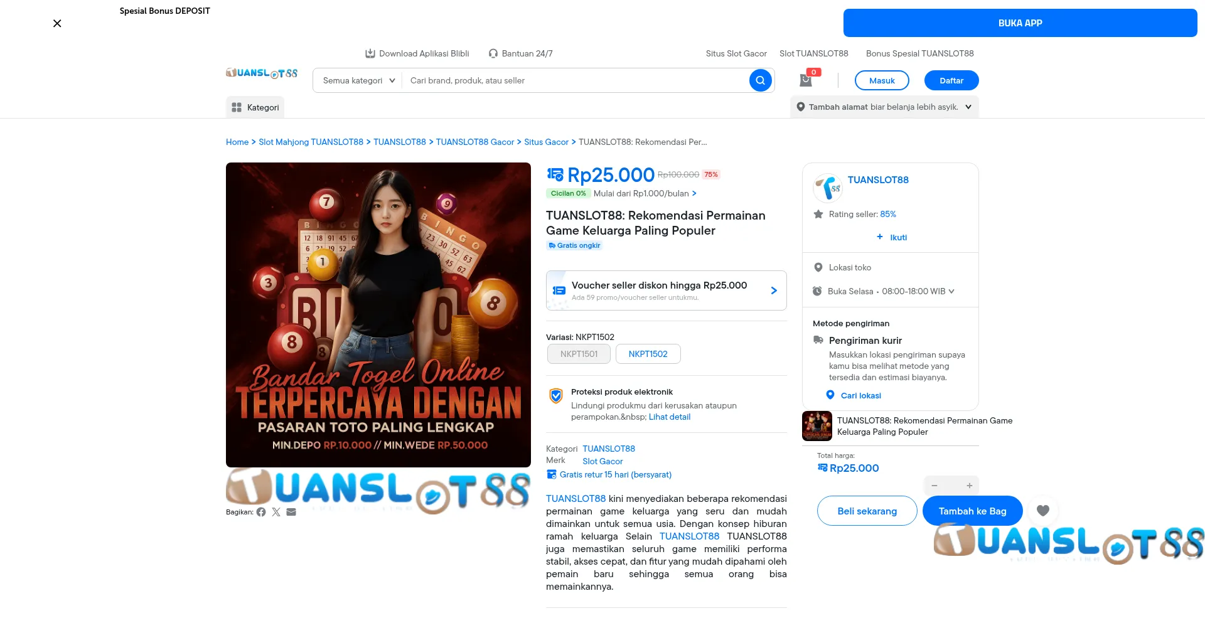This screenshot has width=1205, height=623.
Task: Click the Bantuan 24/7 headset icon
Action: [493, 53]
